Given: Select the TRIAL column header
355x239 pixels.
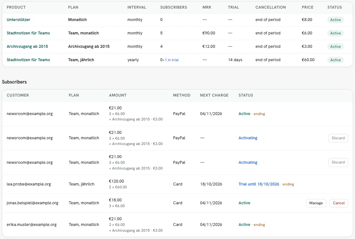Looking at the screenshot, I should click(233, 7).
